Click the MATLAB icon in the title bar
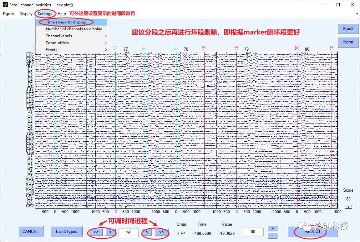This screenshot has width=360, height=242. [5, 5]
